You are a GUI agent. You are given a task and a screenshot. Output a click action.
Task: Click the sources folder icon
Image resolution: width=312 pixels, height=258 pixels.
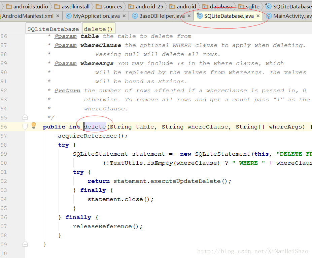pos(99,7)
